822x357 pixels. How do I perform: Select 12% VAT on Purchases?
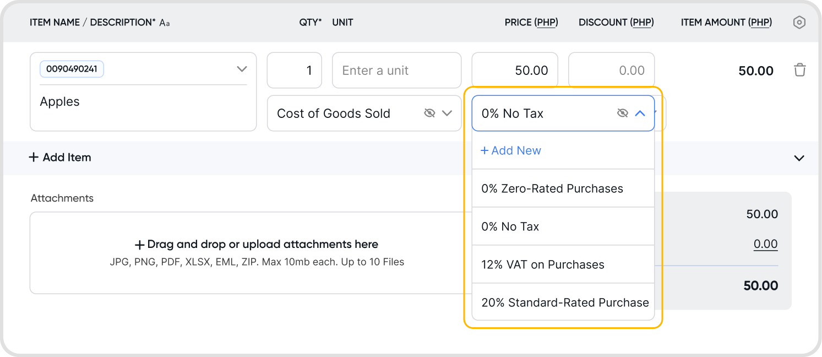[x=543, y=264]
